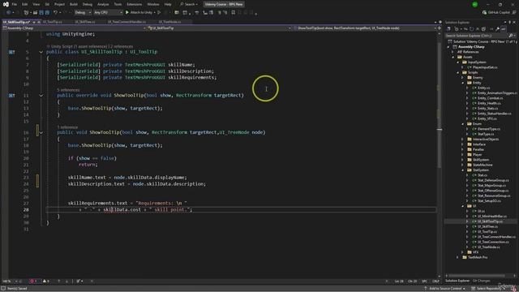Open the File menu
The width and height of the screenshot is (519, 292).
click(15, 4)
